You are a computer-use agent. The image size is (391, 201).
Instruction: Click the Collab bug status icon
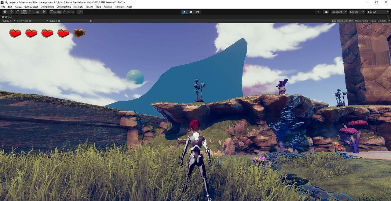click(318, 12)
